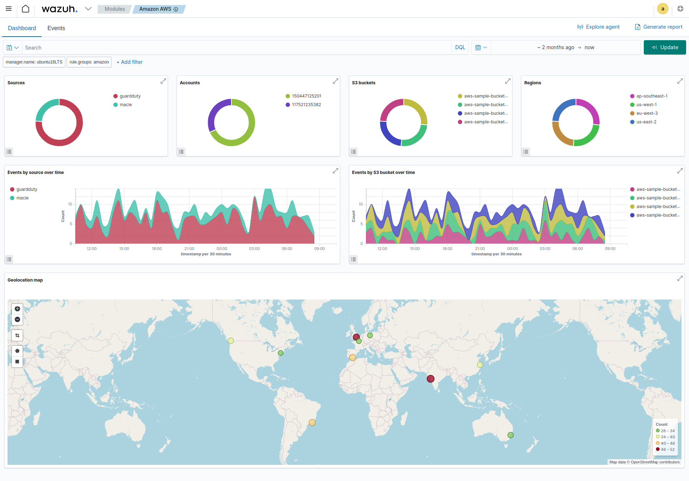Click the yellow marker on US west coast
Image resolution: width=689 pixels, height=481 pixels.
[x=231, y=341]
